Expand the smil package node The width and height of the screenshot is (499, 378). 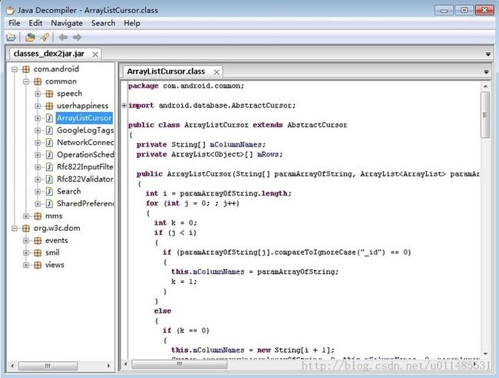[26, 253]
